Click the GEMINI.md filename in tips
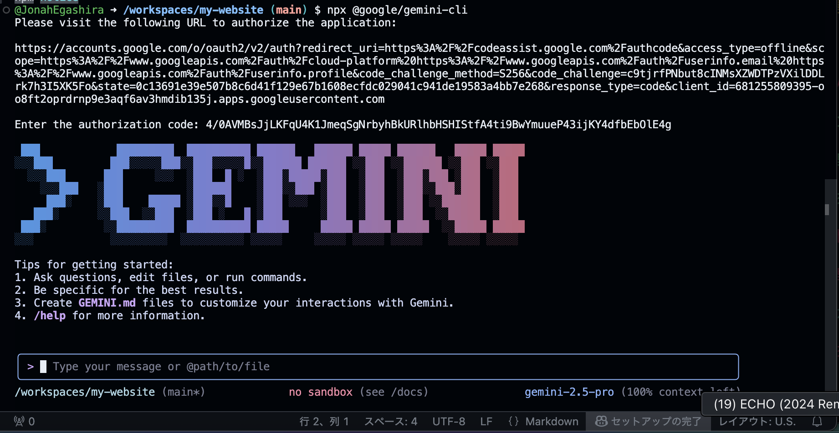This screenshot has width=839, height=433. click(107, 303)
